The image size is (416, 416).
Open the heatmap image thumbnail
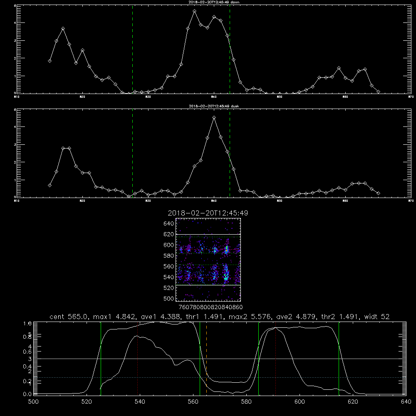click(208, 260)
